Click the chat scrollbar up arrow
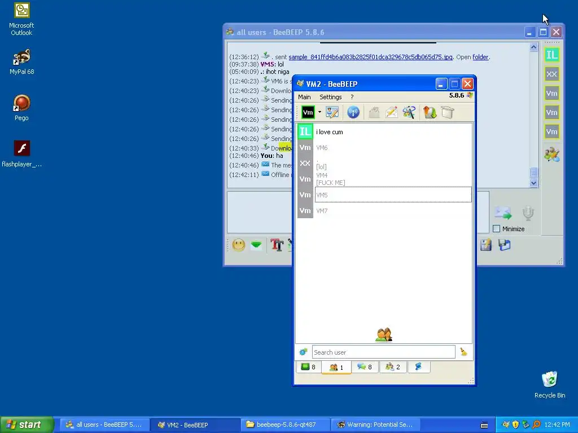This screenshot has width=578, height=433. click(534, 47)
